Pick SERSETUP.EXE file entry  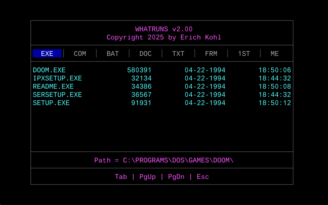pyautogui.click(x=57, y=95)
